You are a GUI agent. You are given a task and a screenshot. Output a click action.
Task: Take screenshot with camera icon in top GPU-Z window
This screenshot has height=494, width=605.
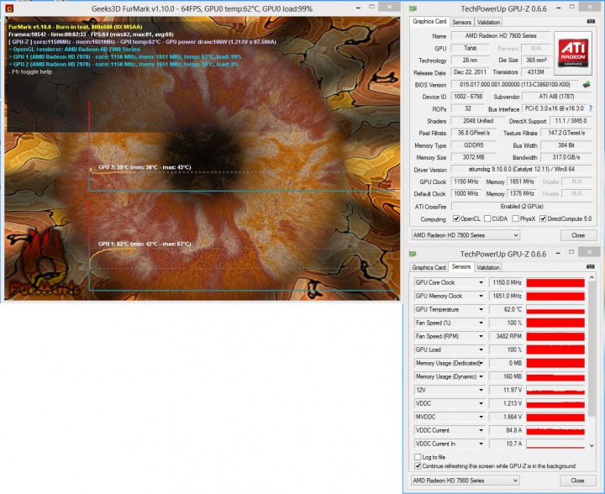591,22
